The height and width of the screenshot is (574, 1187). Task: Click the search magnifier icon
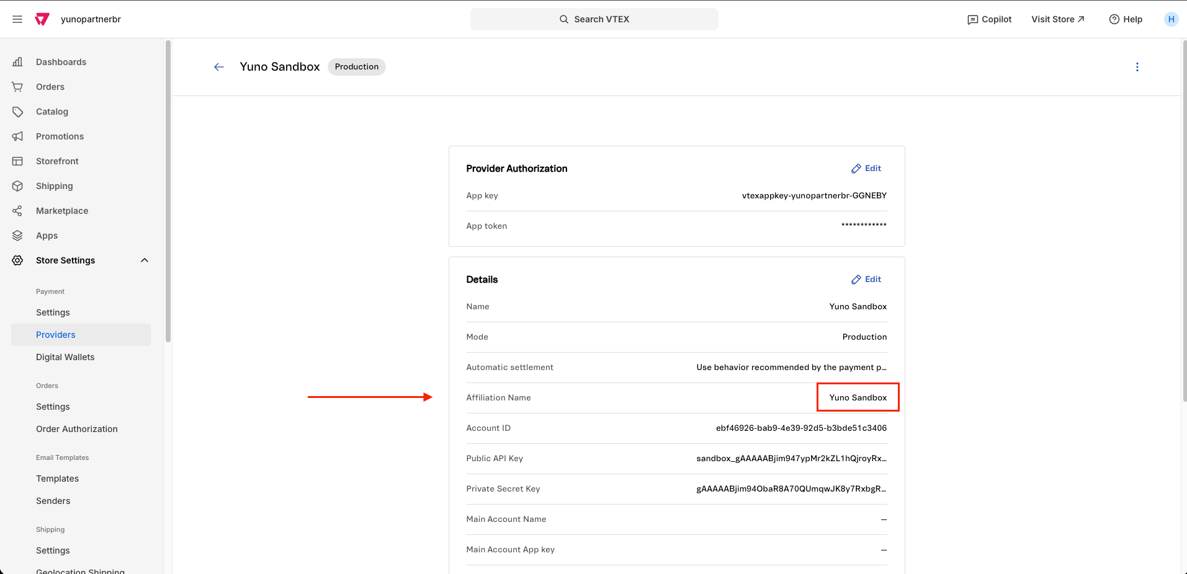pyautogui.click(x=564, y=19)
